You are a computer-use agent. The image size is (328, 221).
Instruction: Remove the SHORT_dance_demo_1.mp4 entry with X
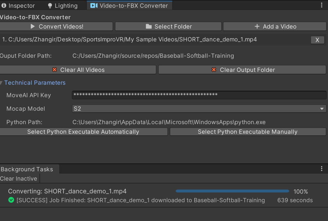[x=317, y=40]
